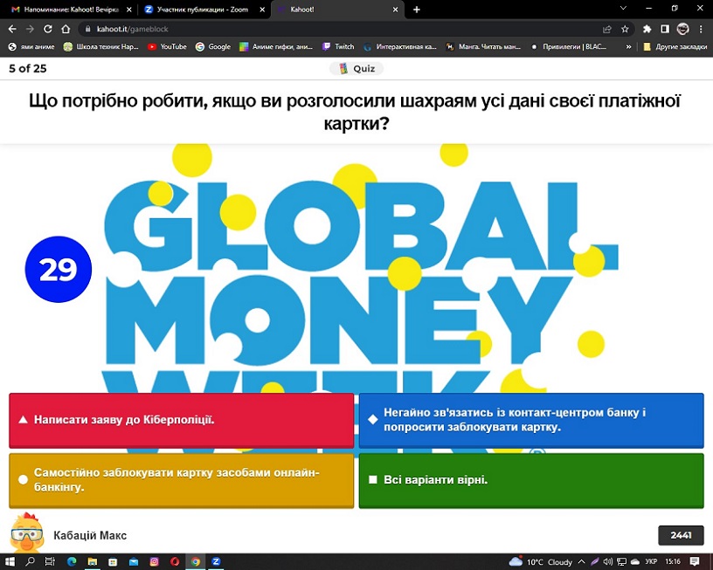Open the clock showing 15:16

click(x=673, y=562)
